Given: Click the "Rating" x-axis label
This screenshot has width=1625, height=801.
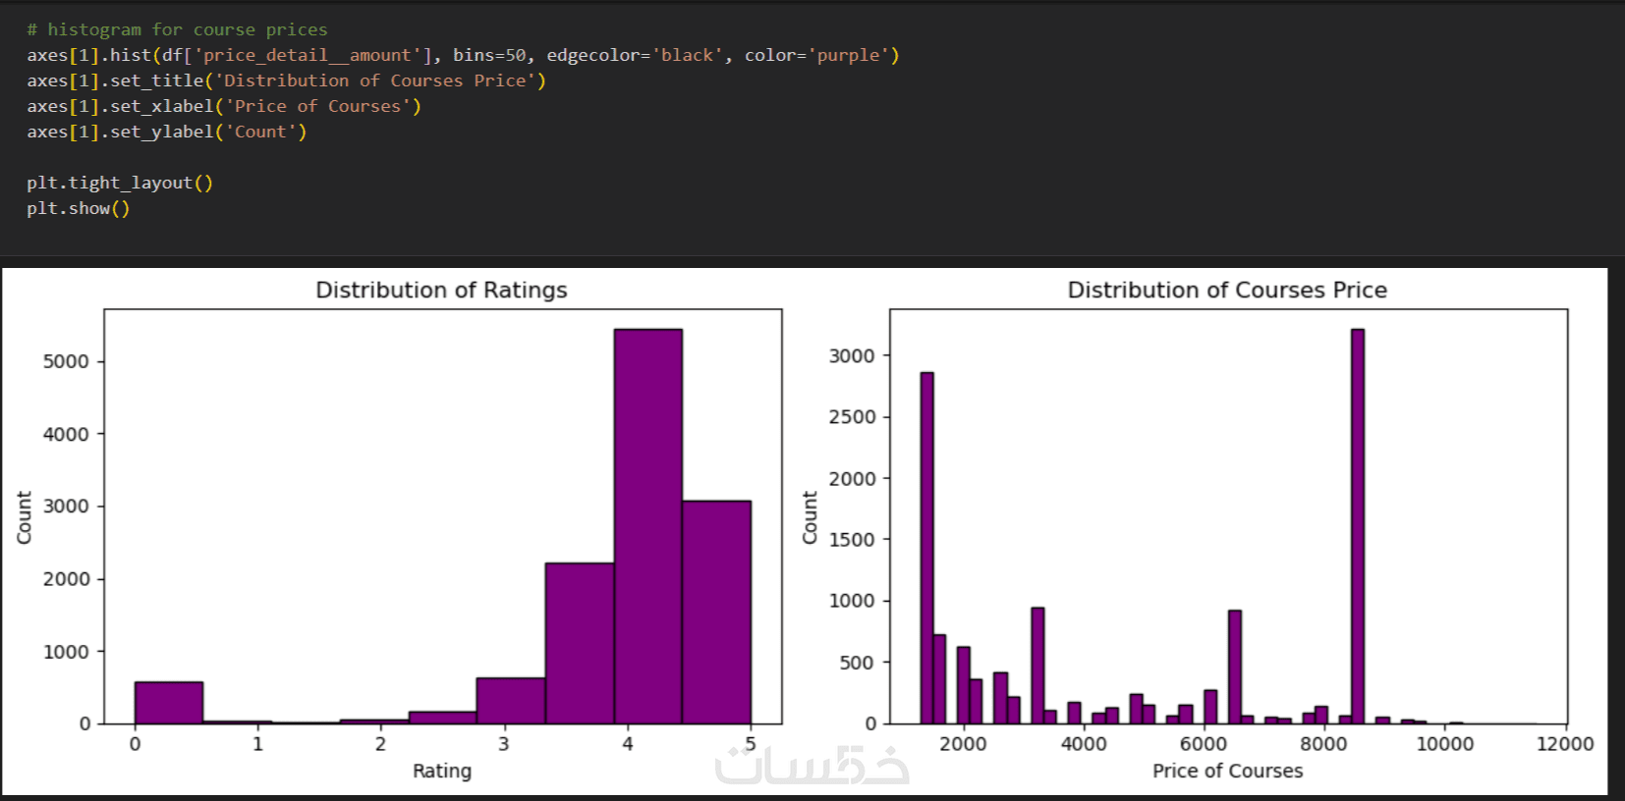Looking at the screenshot, I should click(x=442, y=771).
